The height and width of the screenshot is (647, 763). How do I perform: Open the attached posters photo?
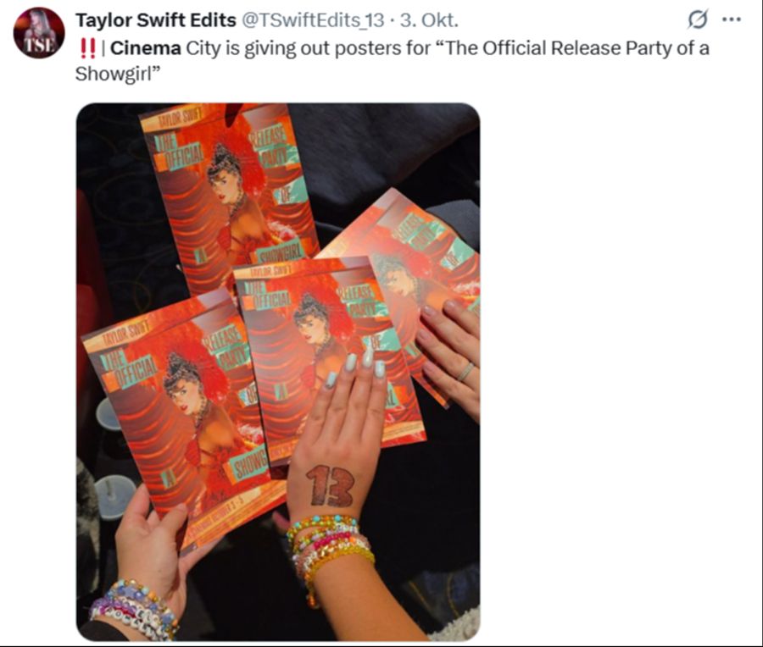[278, 372]
